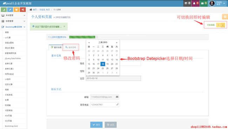Click the orange users shortcut button
This screenshot has height=129, width=228.
[x=16, y=9]
